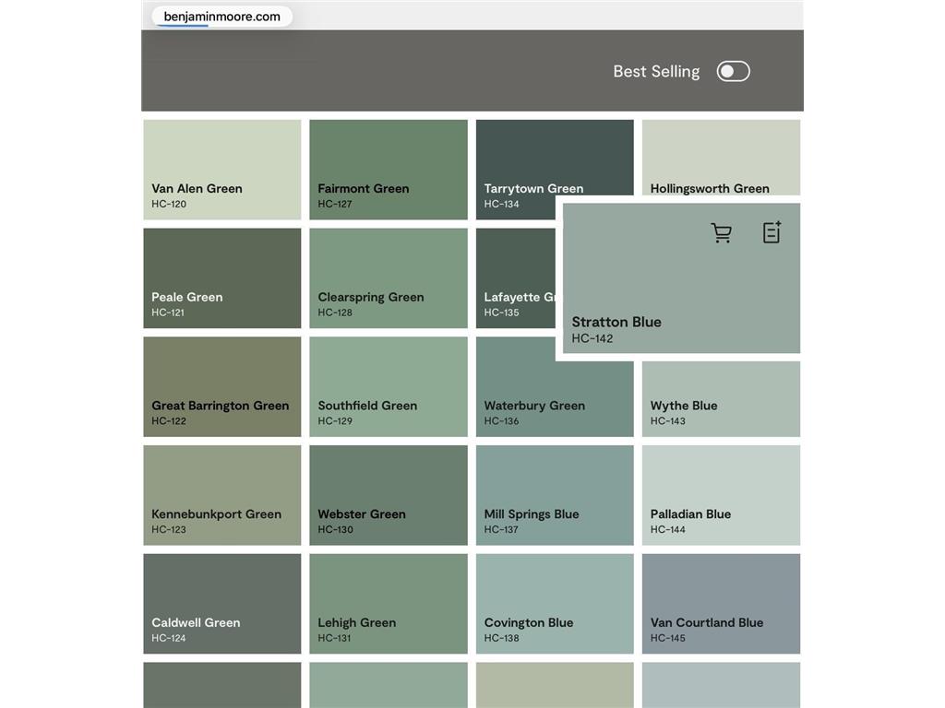Open the Clearspring Green swatch
945x708 pixels.
pyautogui.click(x=389, y=278)
